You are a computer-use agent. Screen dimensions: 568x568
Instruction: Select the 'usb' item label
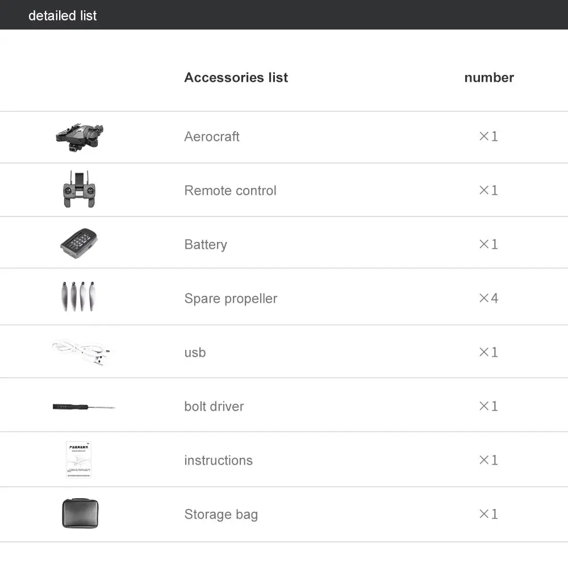tap(195, 352)
